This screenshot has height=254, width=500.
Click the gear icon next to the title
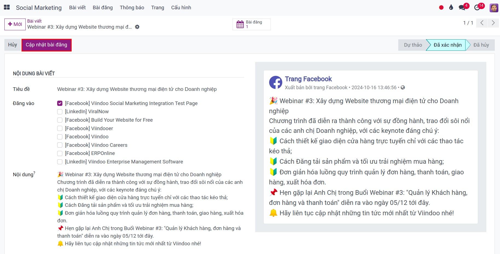[137, 27]
